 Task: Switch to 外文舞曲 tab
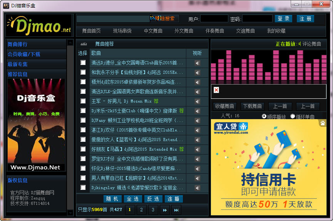point(184,31)
